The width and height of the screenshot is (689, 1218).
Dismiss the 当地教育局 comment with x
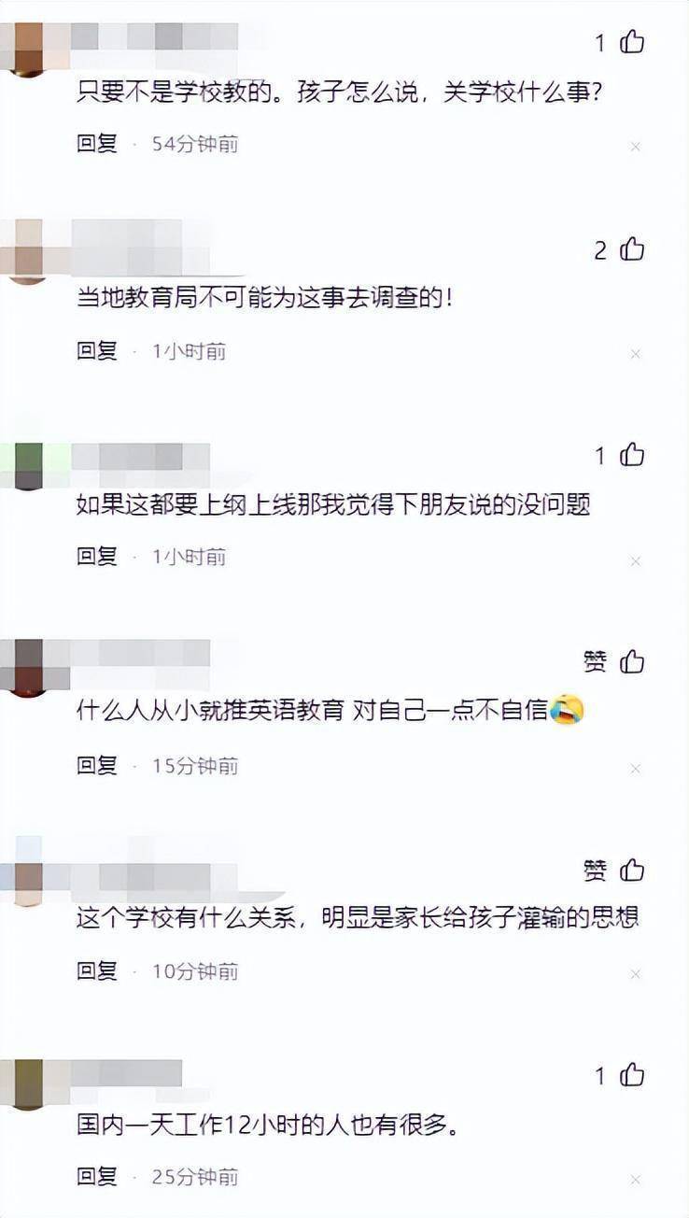coord(636,354)
